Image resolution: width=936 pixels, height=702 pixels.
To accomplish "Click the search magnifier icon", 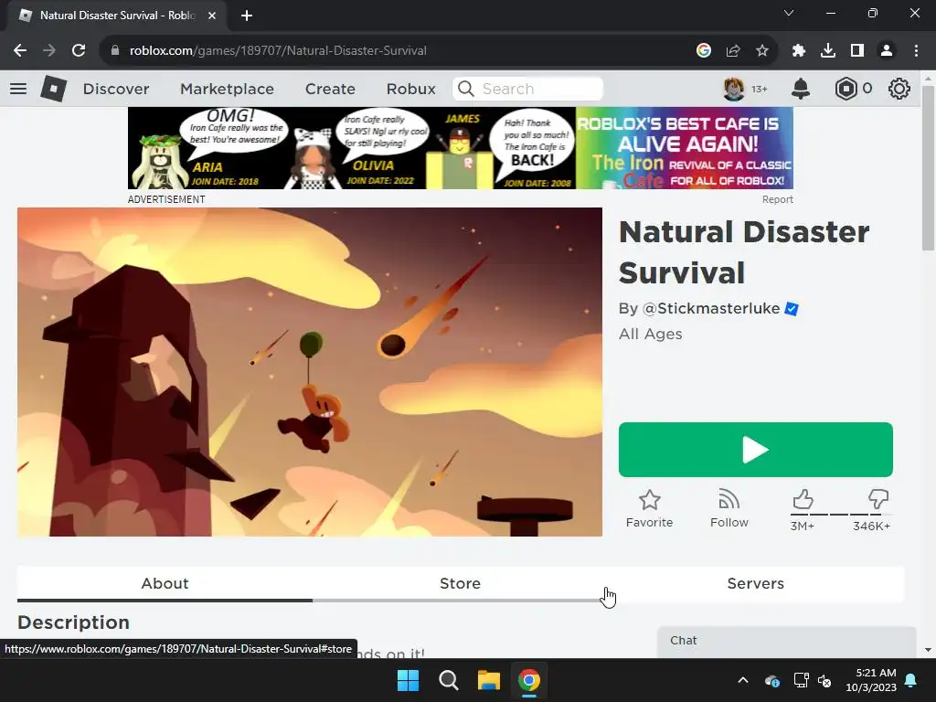I will pyautogui.click(x=466, y=89).
